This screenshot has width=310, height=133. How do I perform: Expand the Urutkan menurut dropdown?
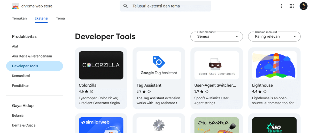(274, 36)
